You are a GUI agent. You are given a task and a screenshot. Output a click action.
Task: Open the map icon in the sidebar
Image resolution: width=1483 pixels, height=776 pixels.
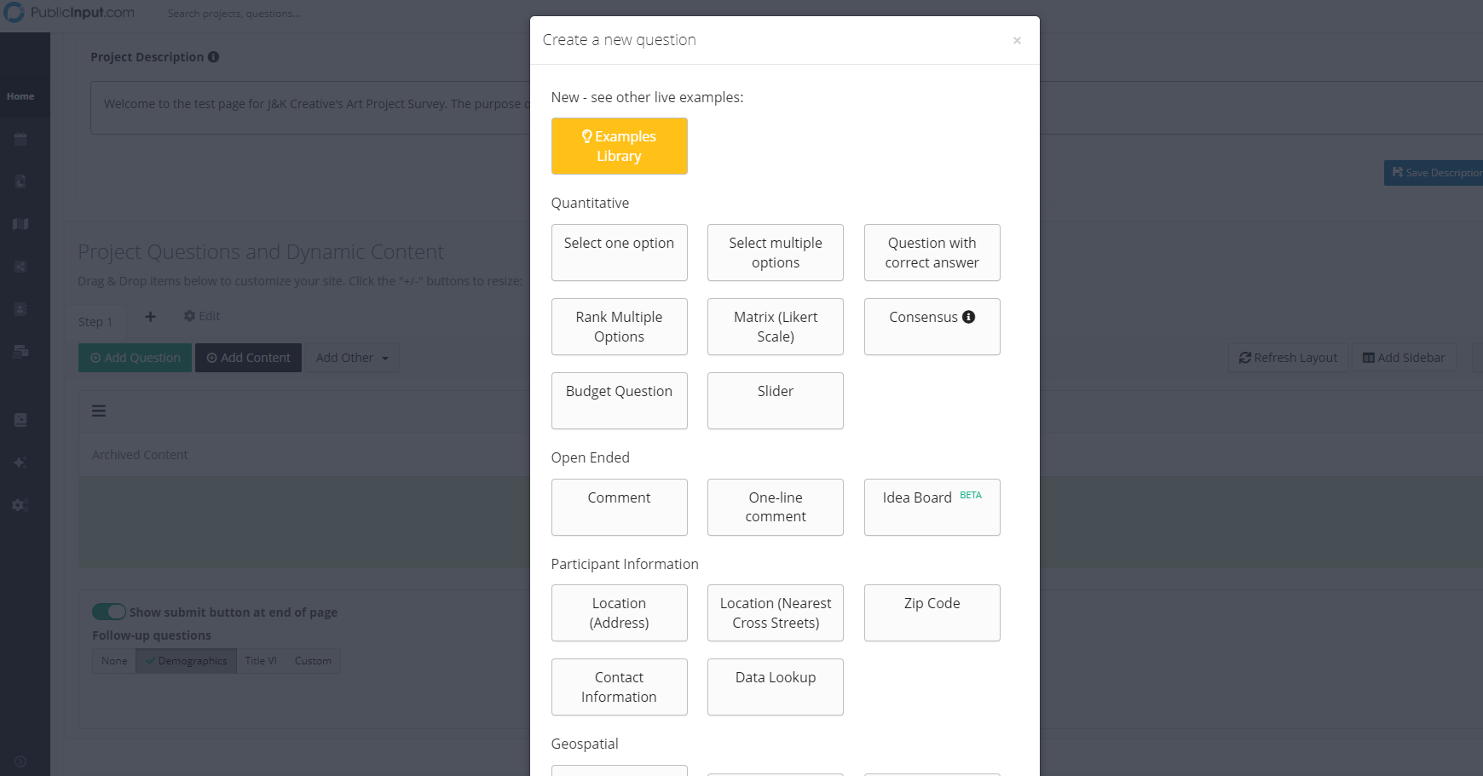20,224
